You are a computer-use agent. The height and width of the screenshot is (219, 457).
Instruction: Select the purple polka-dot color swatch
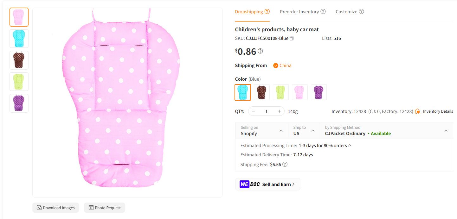pos(319,92)
